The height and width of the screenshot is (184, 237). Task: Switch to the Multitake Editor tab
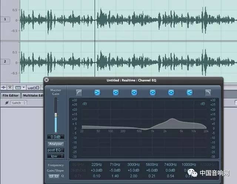pyautogui.click(x=33, y=95)
